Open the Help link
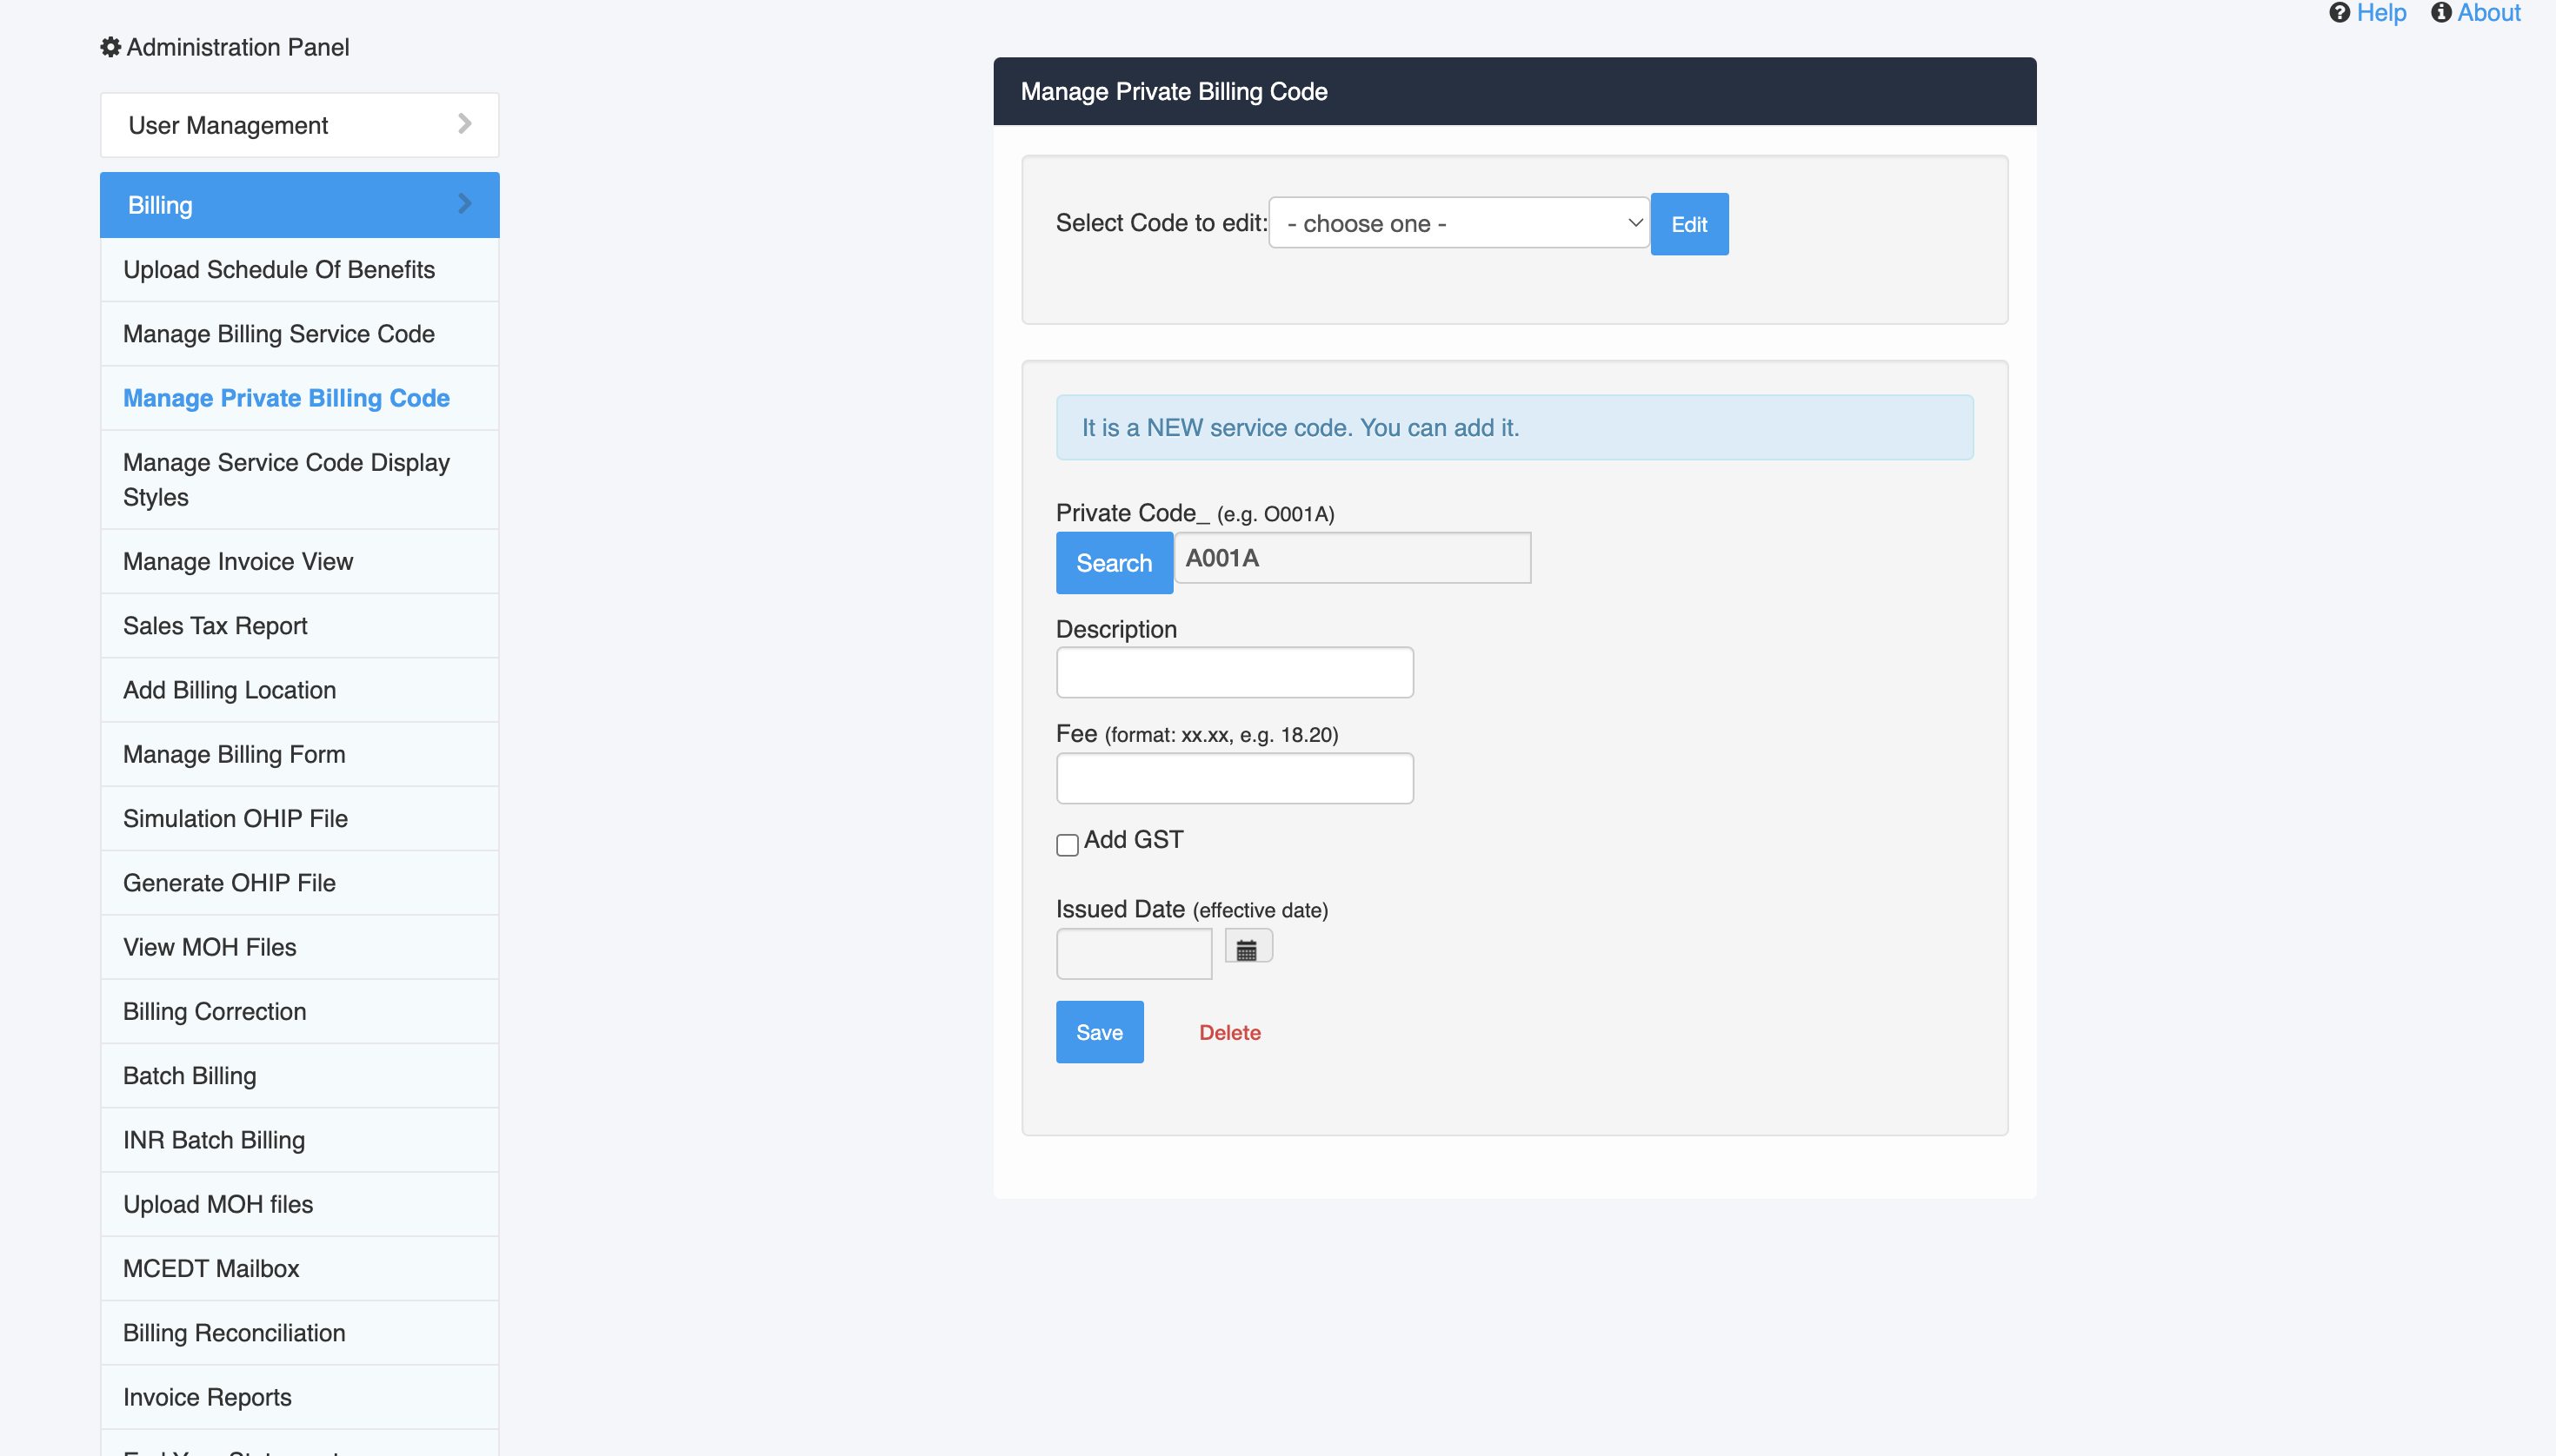The image size is (2556, 1456). tap(2381, 13)
